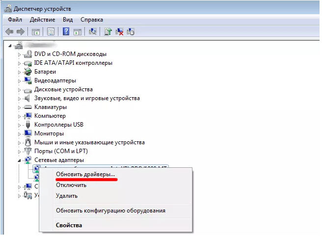Expand the Контроллеры USB node
Screen dimensions: 322x239
(x=19, y=125)
